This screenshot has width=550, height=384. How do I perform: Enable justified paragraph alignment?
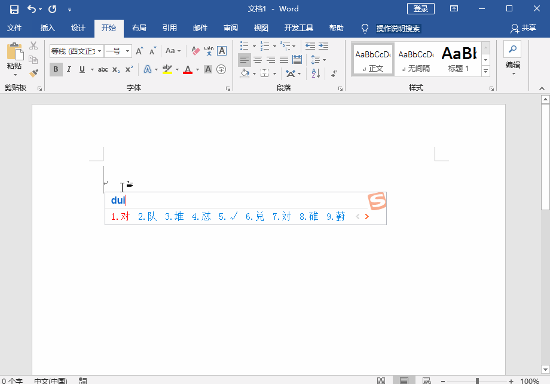(284, 59)
